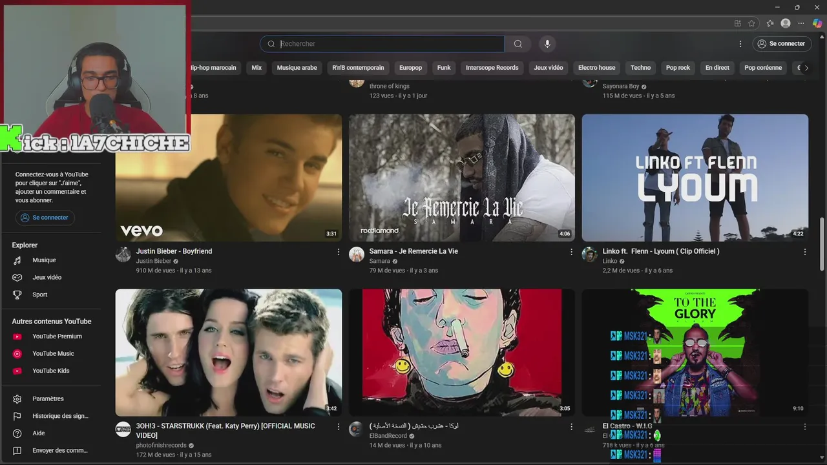
Task: Open throne of kings channel link
Action: pyautogui.click(x=389, y=87)
